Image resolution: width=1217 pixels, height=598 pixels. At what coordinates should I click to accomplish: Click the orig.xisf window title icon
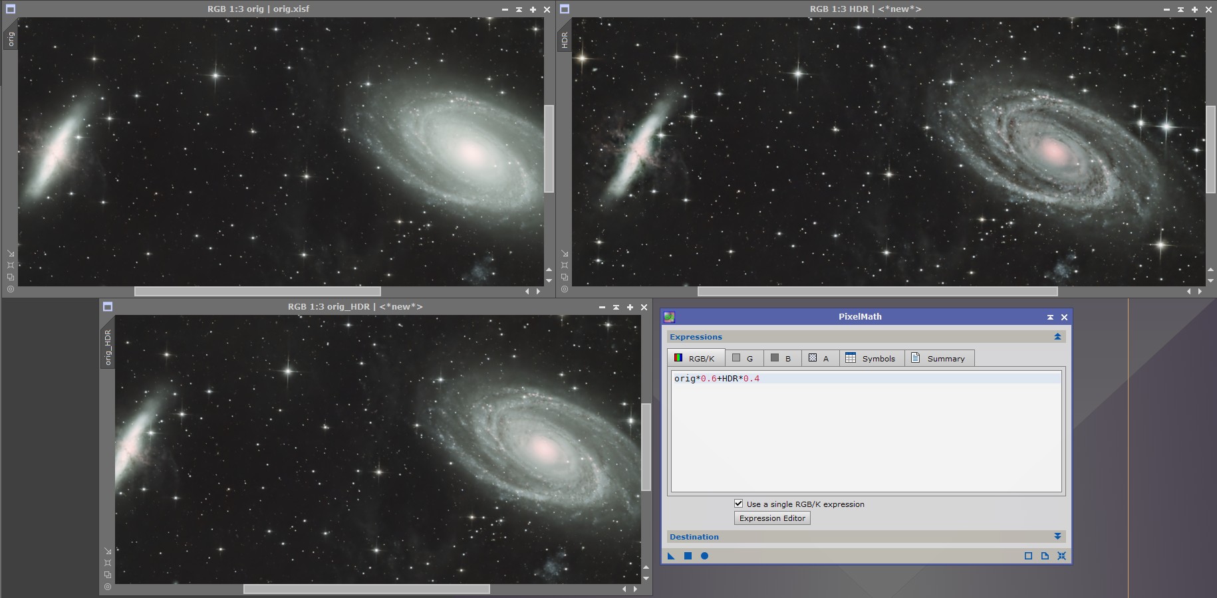click(x=10, y=9)
